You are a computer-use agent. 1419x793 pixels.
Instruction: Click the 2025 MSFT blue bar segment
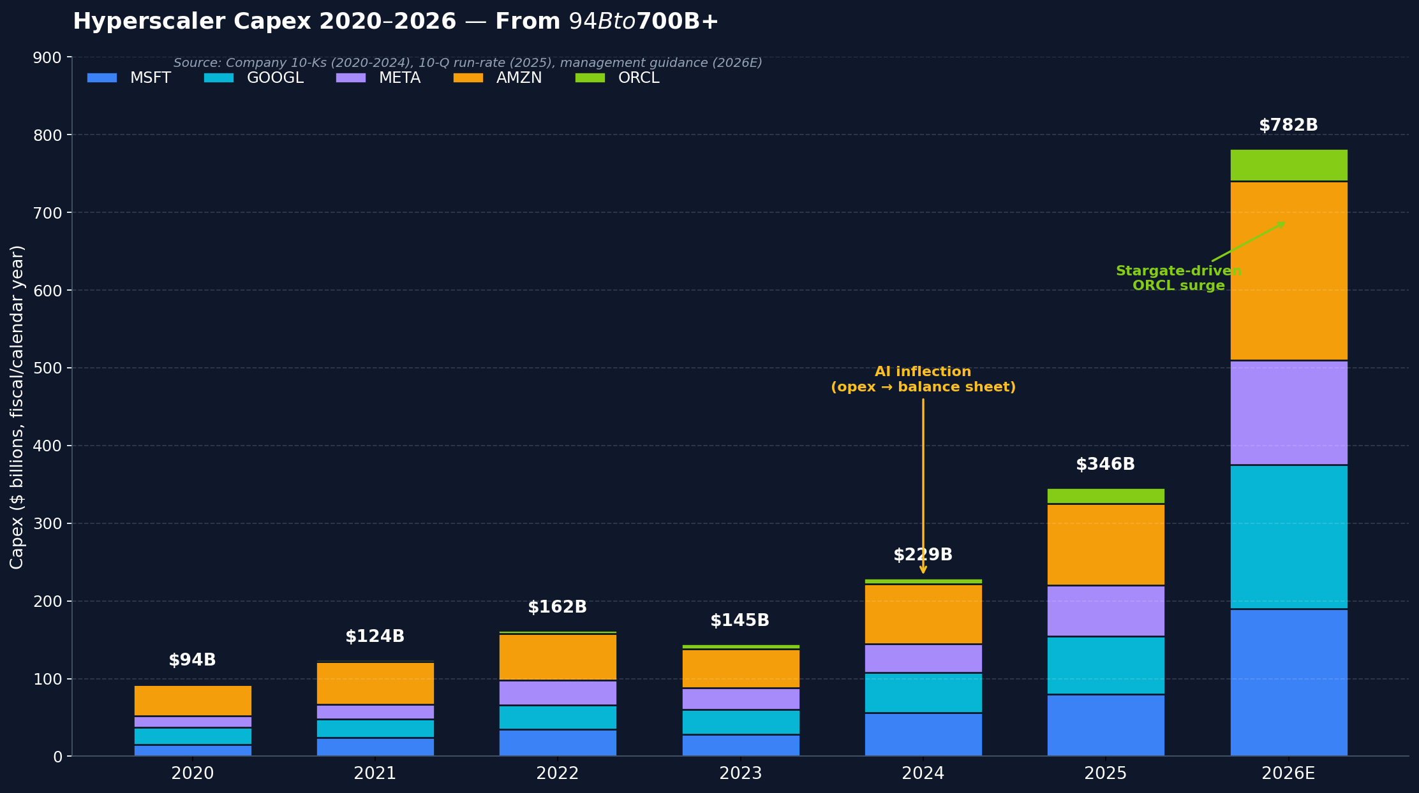1106,725
